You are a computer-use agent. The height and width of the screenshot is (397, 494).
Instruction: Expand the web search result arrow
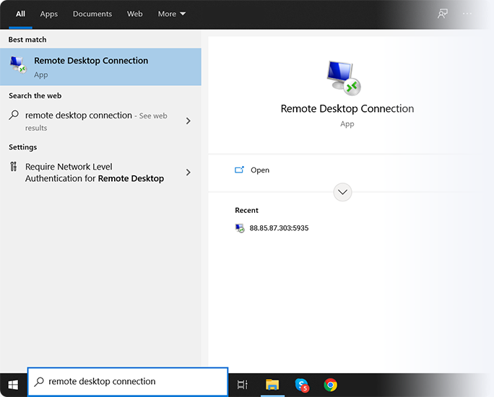[188, 121]
